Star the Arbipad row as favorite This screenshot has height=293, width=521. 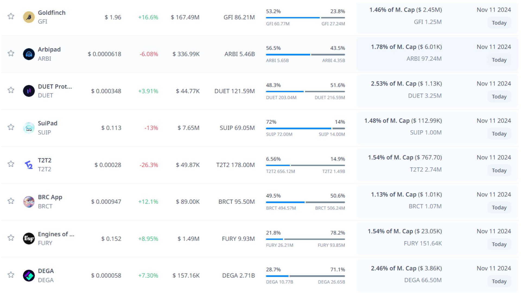[11, 53]
